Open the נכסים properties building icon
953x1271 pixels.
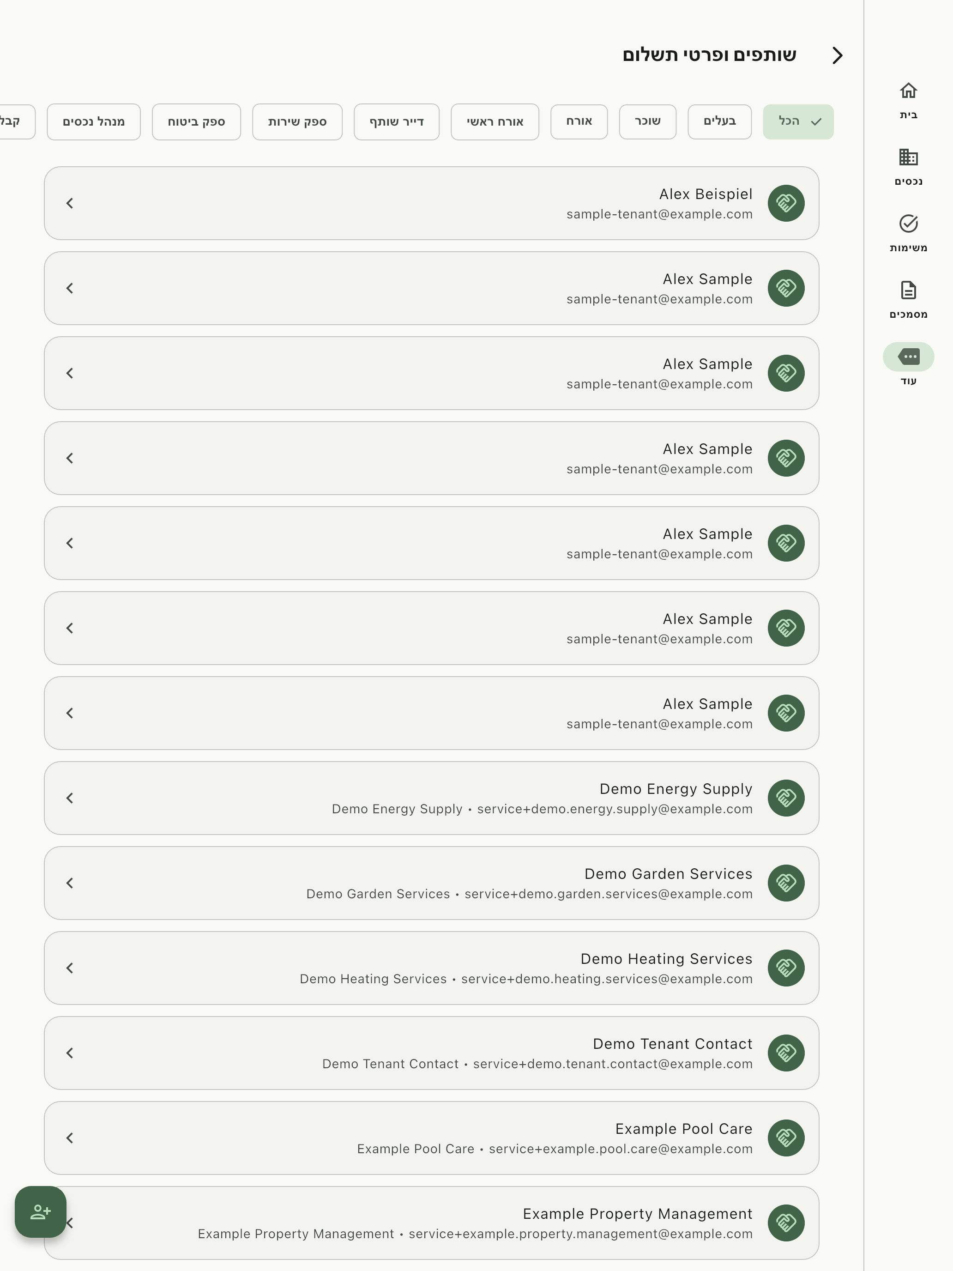coord(908,157)
